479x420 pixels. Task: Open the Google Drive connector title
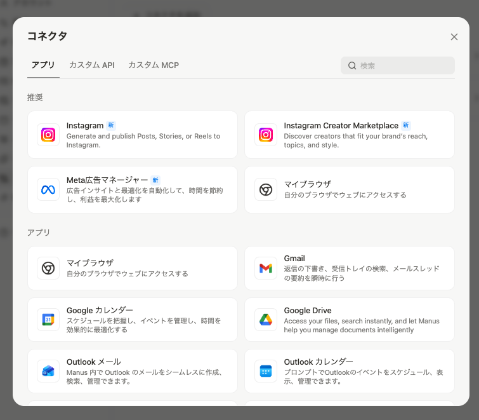point(308,310)
